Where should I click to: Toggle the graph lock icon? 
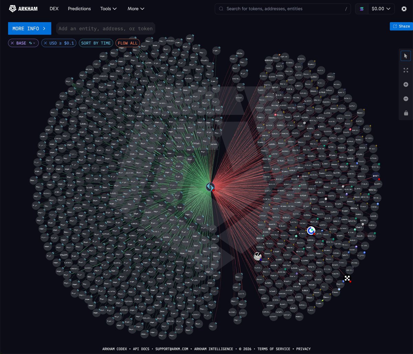point(406,113)
